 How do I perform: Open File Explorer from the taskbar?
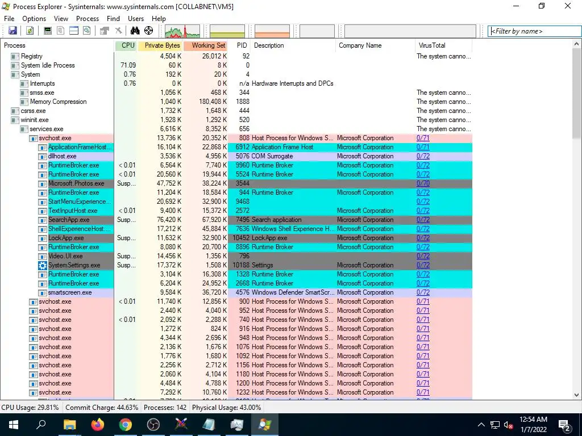[69, 425]
